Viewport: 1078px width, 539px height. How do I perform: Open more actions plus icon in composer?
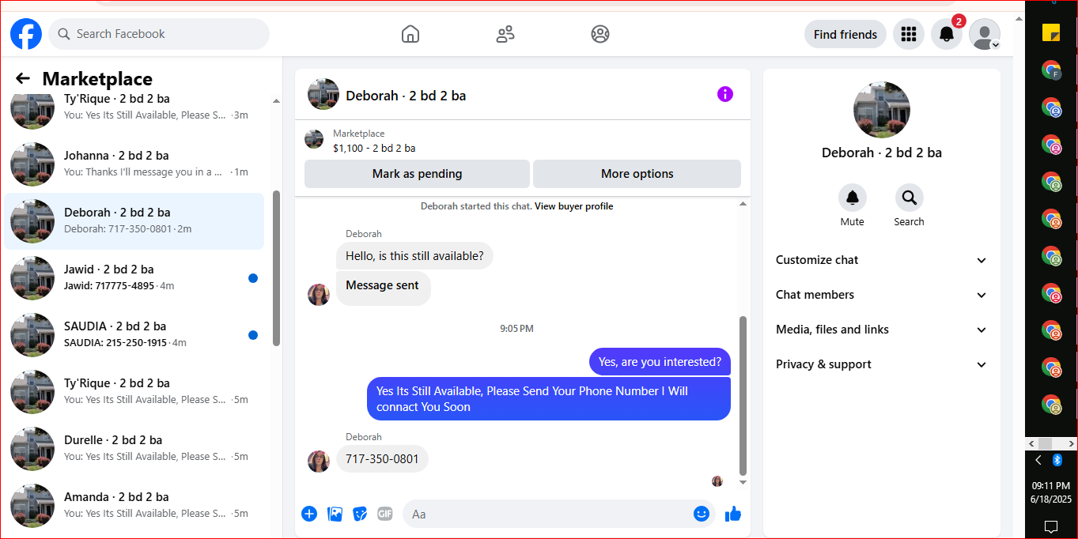click(x=309, y=514)
